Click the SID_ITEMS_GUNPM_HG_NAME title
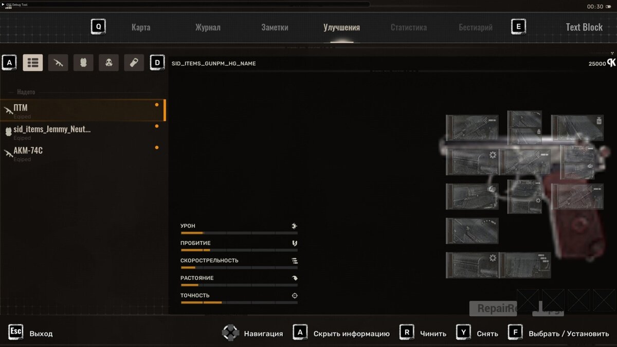This screenshot has height=347, width=617. pyautogui.click(x=214, y=63)
